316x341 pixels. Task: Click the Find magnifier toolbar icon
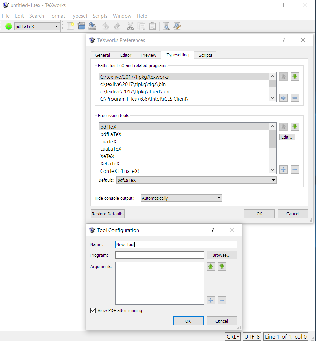[166, 26]
